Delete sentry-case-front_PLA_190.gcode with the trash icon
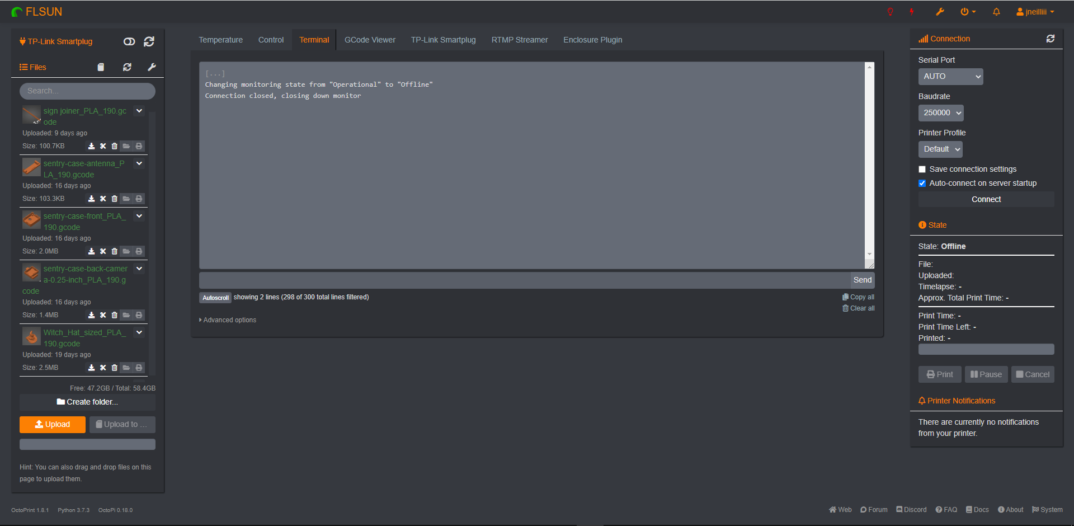1074x526 pixels. point(115,251)
